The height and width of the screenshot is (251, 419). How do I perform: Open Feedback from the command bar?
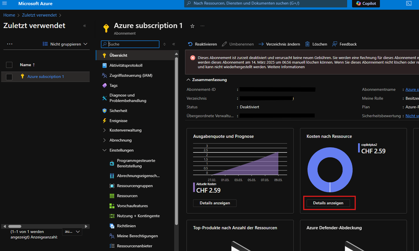pyautogui.click(x=344, y=44)
